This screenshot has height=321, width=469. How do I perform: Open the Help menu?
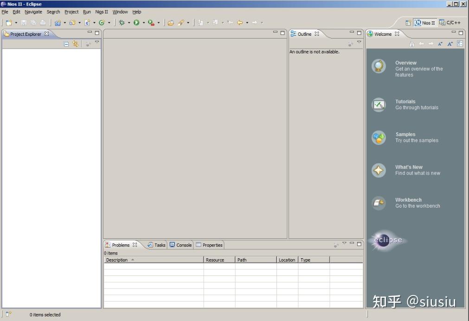tap(137, 12)
